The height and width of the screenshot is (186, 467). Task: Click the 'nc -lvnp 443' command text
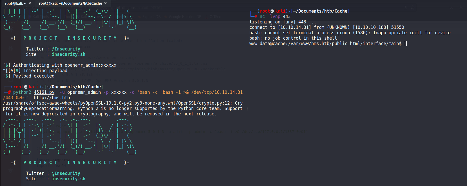tap(275, 16)
